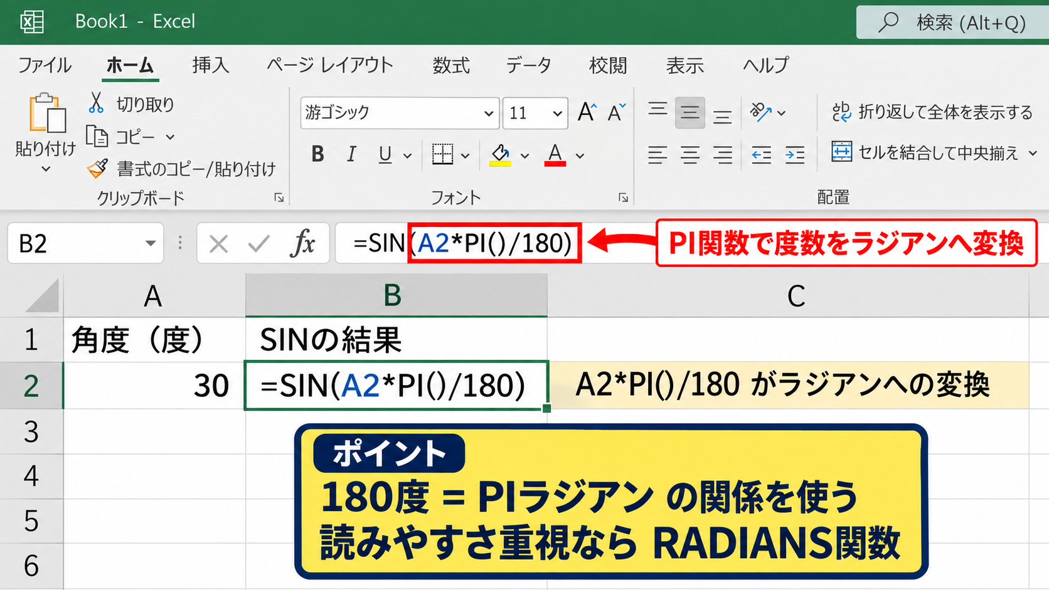Open font size 11 dropdown

(x=556, y=113)
